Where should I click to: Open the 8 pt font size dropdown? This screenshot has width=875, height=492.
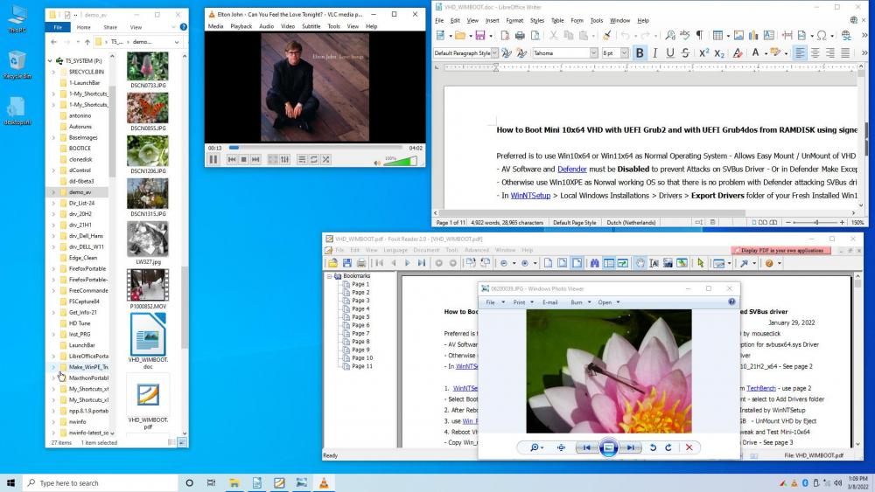coord(626,53)
